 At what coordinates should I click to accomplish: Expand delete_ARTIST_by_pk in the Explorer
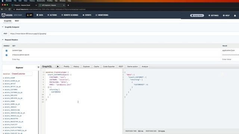click(12, 87)
